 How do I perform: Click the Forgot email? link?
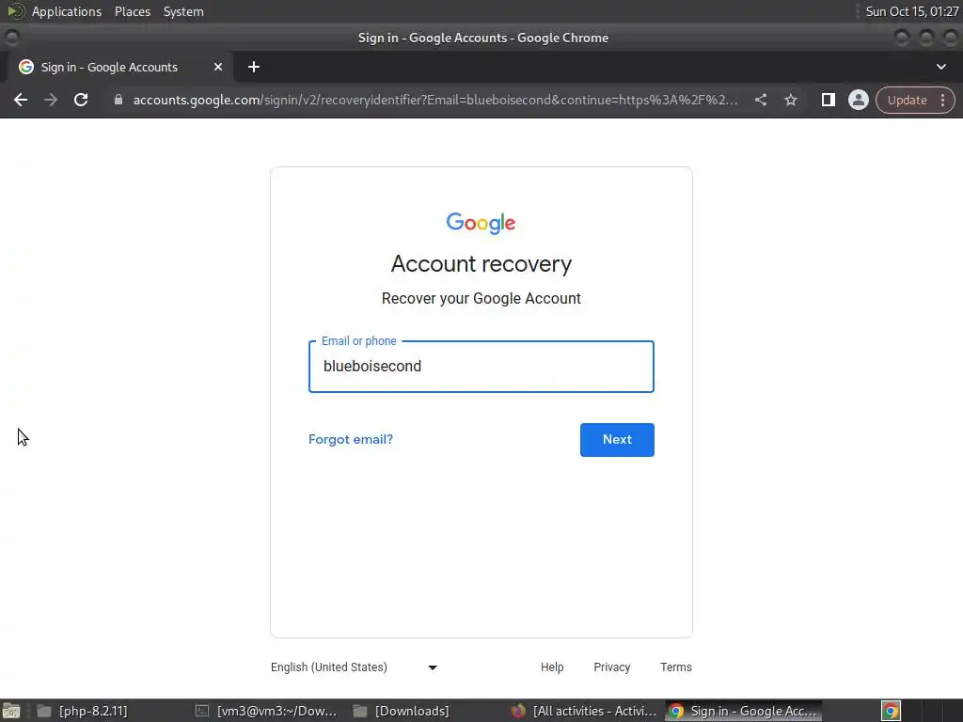[351, 440]
